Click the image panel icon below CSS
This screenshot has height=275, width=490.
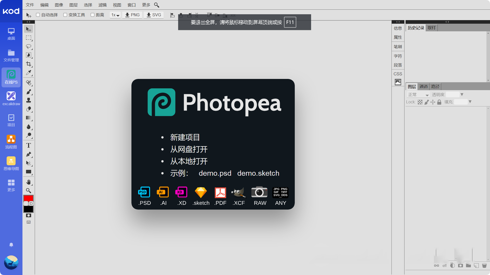[x=398, y=82]
